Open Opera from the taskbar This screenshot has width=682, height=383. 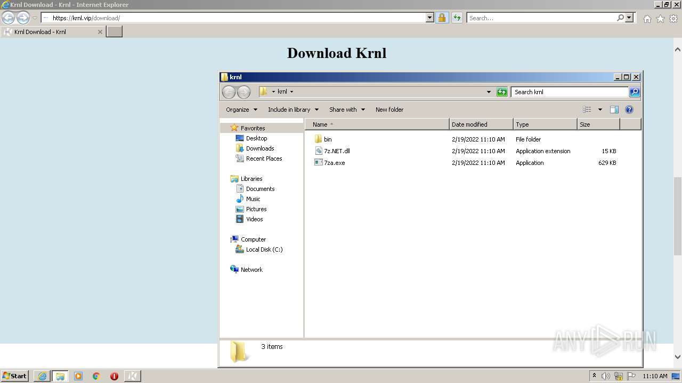(x=114, y=376)
